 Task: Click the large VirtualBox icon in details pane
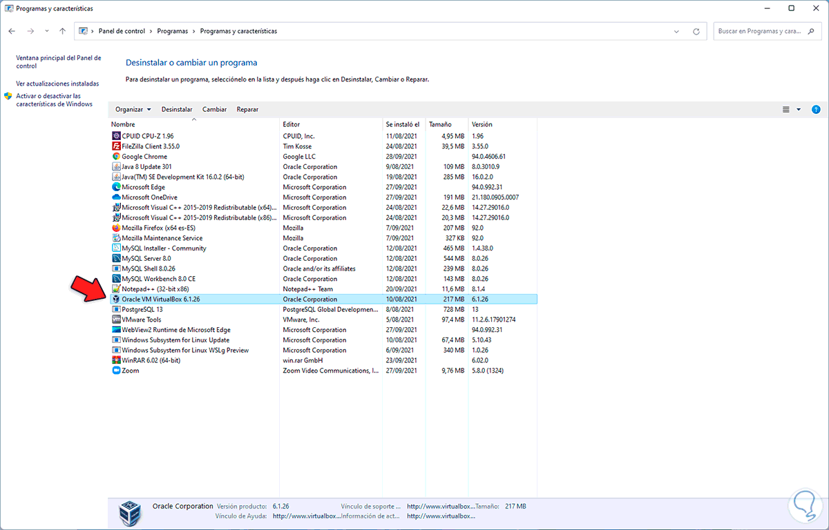(x=130, y=513)
